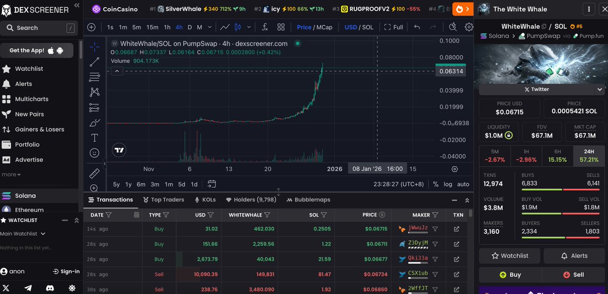Select the line chart style icon

[x=225, y=27]
